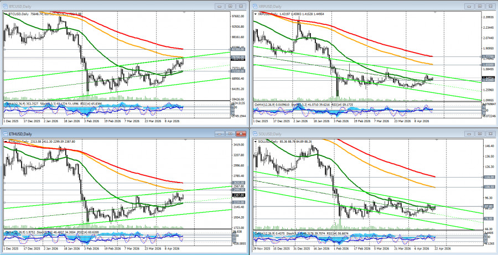Click the SOLUSD,Daily window chart icon
The width and height of the screenshot is (498, 255).
[255, 134]
